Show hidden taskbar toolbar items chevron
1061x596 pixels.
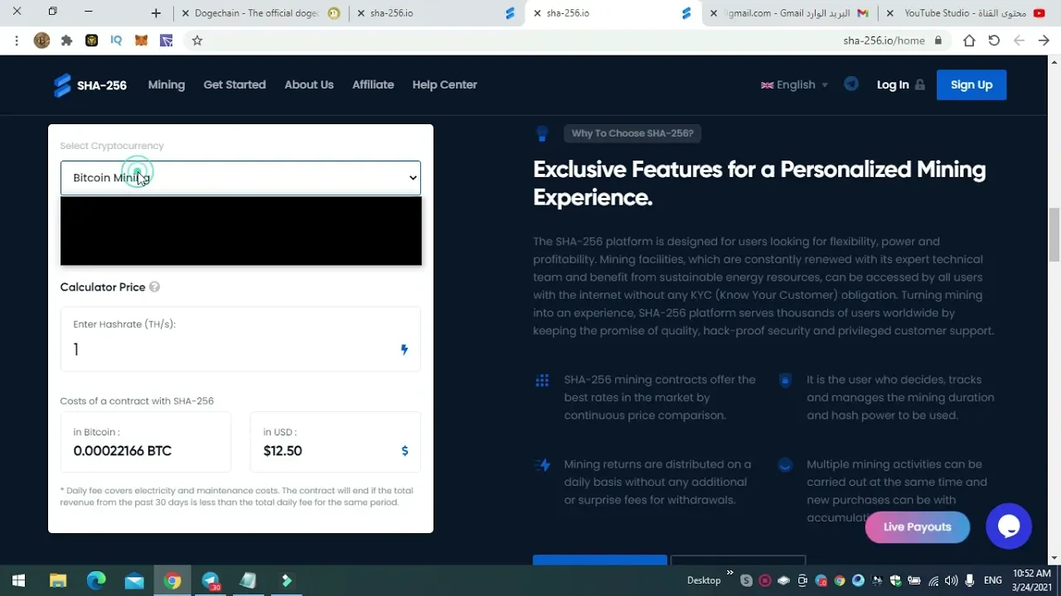[x=730, y=572]
